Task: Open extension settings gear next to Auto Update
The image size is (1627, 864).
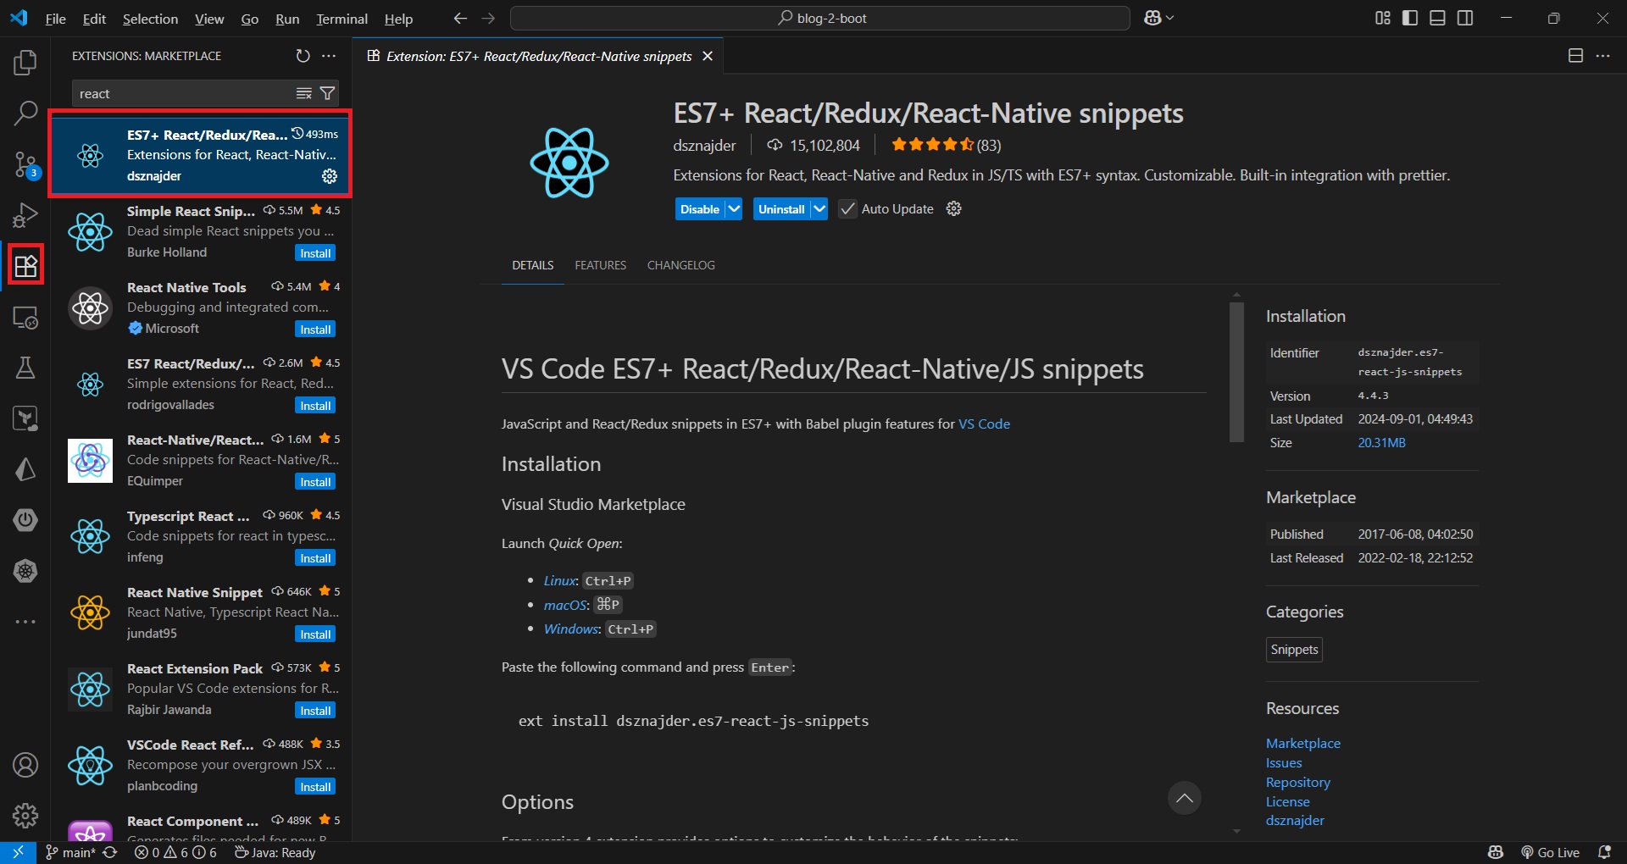Action: 953,209
